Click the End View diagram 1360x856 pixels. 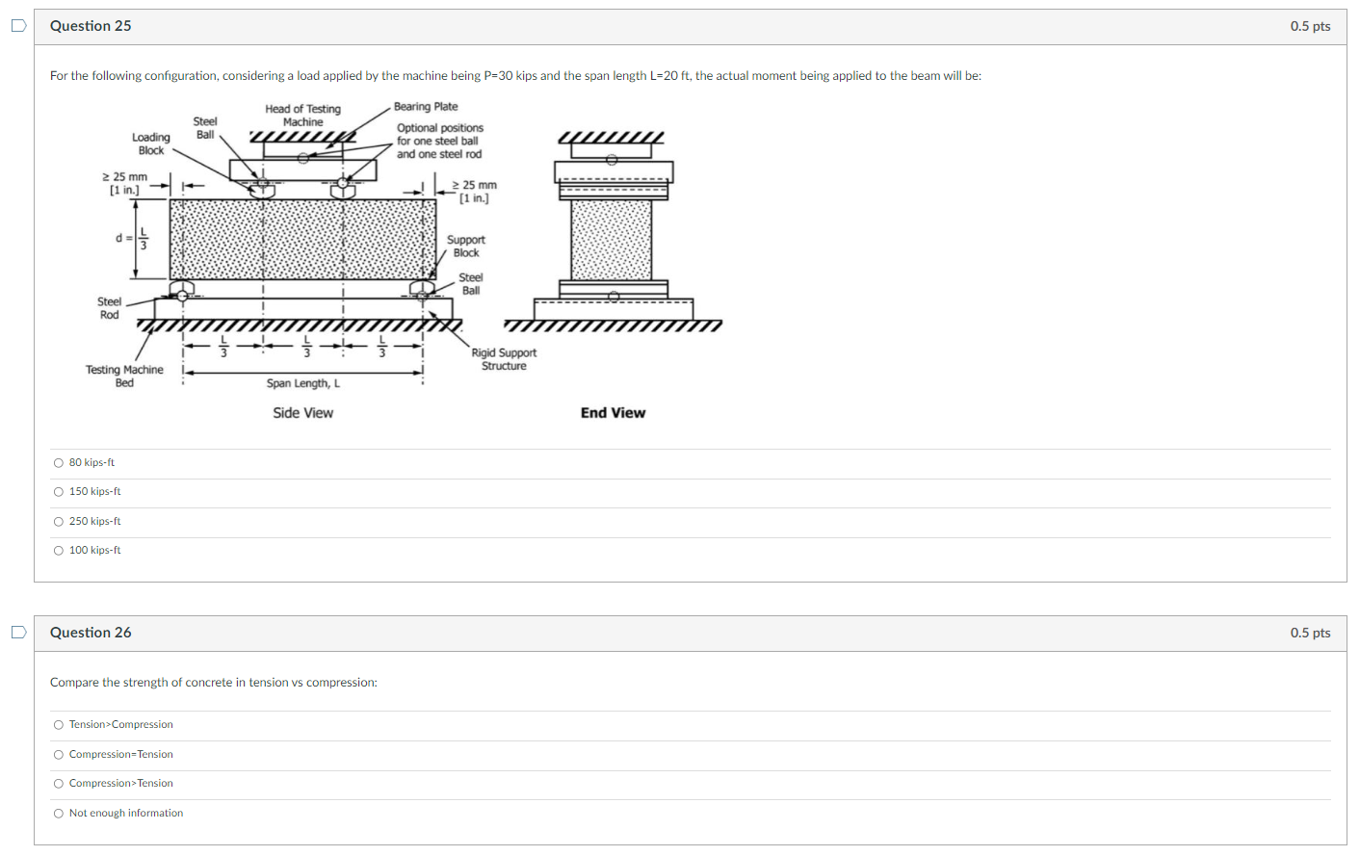613,231
